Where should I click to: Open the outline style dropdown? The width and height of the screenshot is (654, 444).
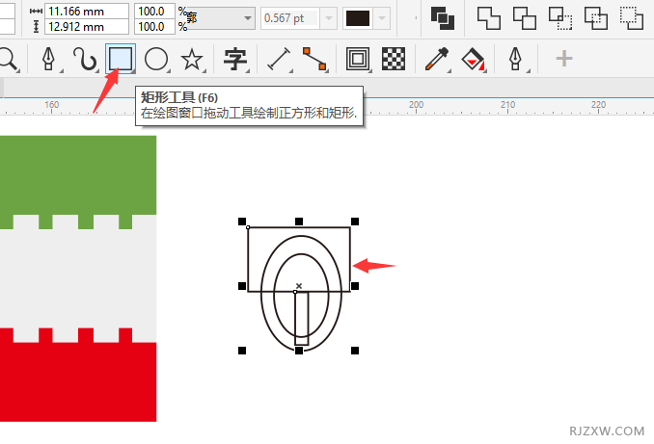(221, 18)
